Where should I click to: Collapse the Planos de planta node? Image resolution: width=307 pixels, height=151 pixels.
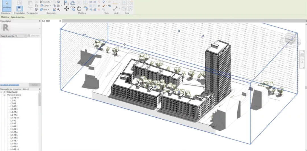[x=4, y=95]
